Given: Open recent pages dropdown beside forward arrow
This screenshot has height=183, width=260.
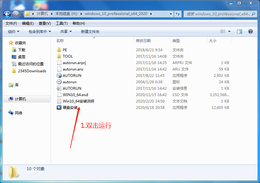Looking at the screenshot, I should [22, 14].
